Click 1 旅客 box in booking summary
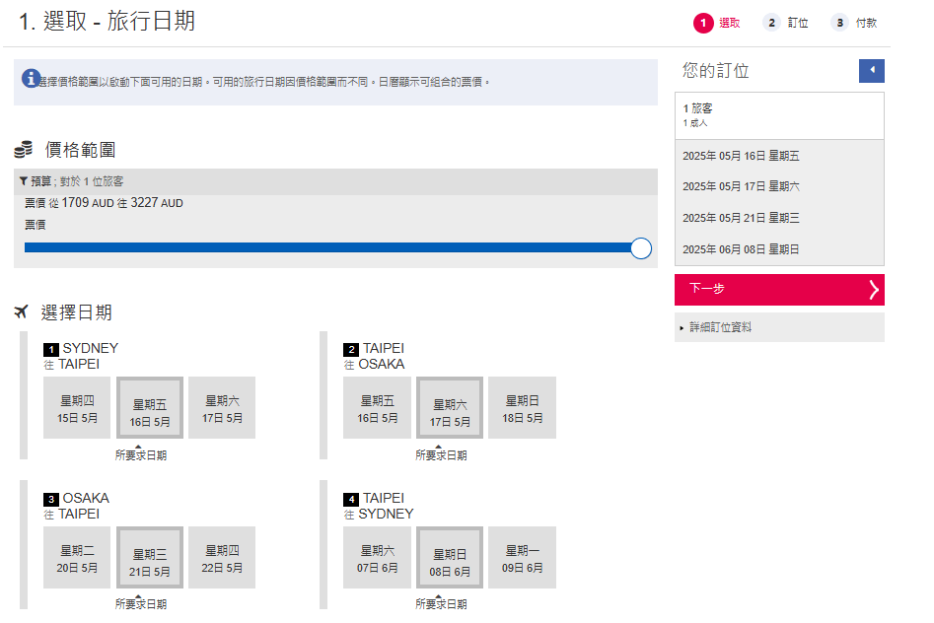 [x=778, y=115]
